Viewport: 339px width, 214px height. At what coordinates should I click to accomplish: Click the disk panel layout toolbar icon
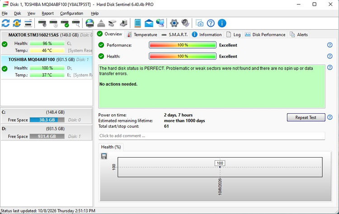click(28, 23)
